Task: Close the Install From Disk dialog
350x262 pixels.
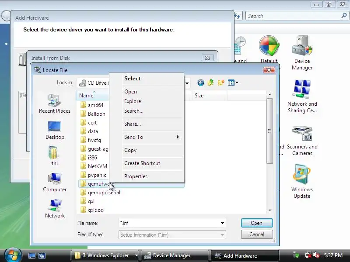Action: [207, 58]
